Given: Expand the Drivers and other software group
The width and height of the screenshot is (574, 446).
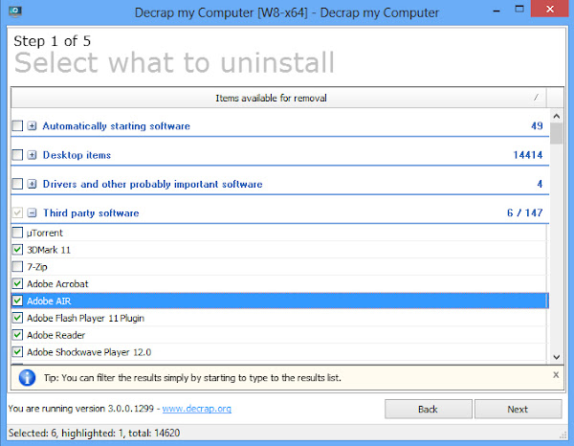Looking at the screenshot, I should [33, 184].
